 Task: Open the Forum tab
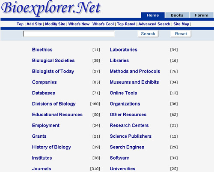(202, 15)
